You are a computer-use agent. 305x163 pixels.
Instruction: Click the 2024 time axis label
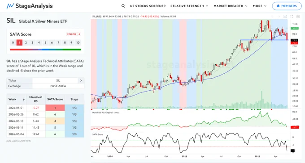(110, 156)
